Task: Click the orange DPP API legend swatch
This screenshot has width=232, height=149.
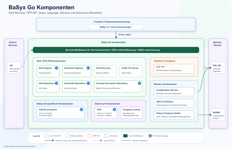Action: click(x=90, y=136)
